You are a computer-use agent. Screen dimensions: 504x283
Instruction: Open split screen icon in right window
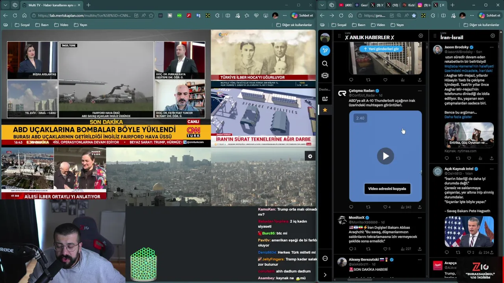(x=443, y=15)
